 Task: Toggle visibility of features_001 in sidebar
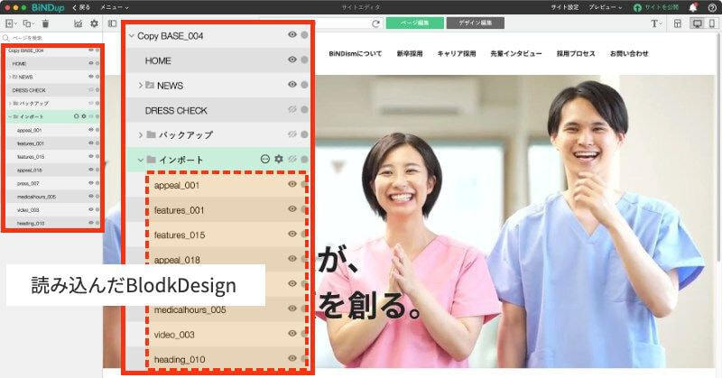click(91, 143)
